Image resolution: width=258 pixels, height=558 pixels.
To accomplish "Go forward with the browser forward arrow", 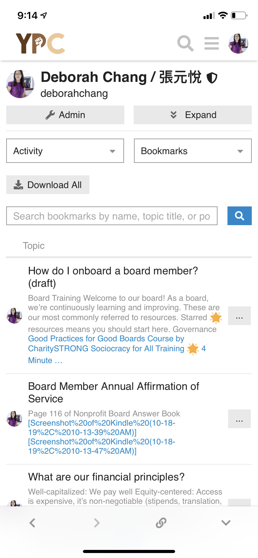I will pos(97,523).
